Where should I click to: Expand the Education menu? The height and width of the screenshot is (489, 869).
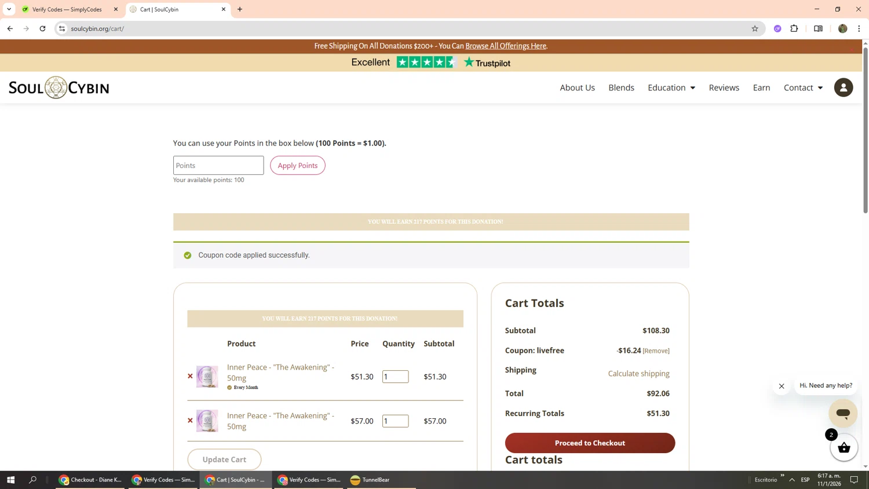671,87
